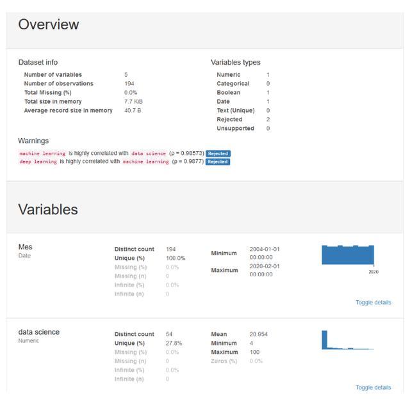Click the Variables section heading

(48, 210)
